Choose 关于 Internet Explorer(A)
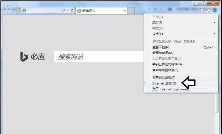The image size is (222, 134). pos(181,89)
